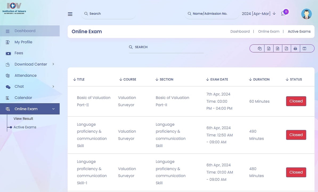Screen dimensions: 318x192
Task: Sort table by SECTION column
Action: tap(164, 79)
